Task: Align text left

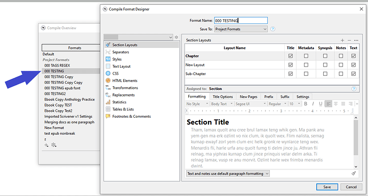Action: [x=329, y=104]
